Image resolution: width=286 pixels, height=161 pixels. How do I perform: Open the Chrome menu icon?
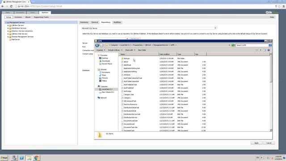[x=284, y=6]
